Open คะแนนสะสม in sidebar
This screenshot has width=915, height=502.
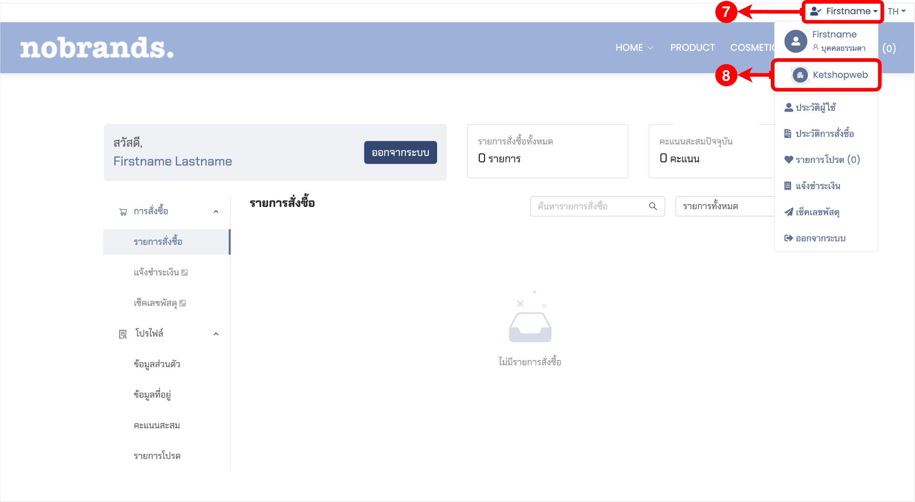[157, 426]
